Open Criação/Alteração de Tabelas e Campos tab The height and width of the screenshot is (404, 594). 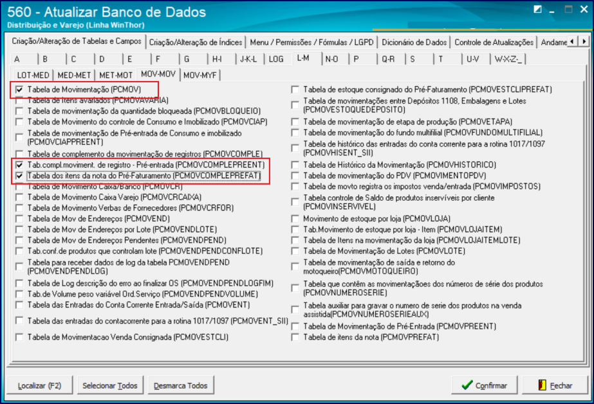click(x=77, y=41)
